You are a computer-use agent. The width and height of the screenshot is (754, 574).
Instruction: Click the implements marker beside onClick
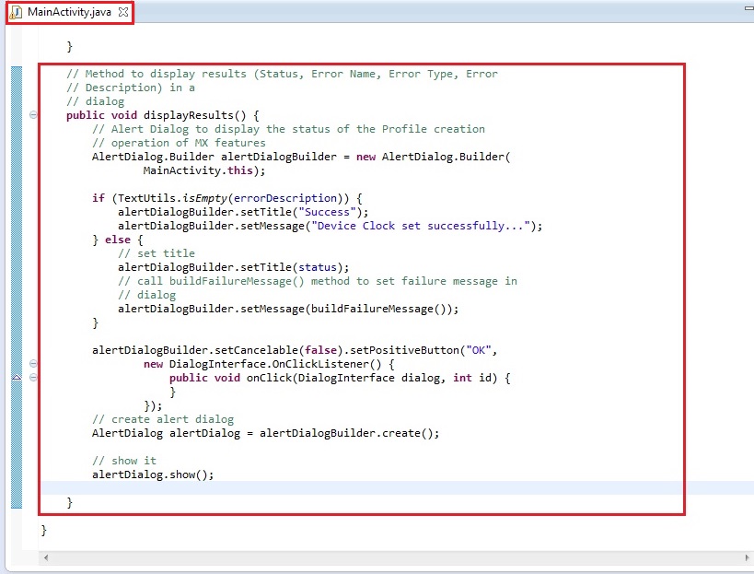point(16,378)
